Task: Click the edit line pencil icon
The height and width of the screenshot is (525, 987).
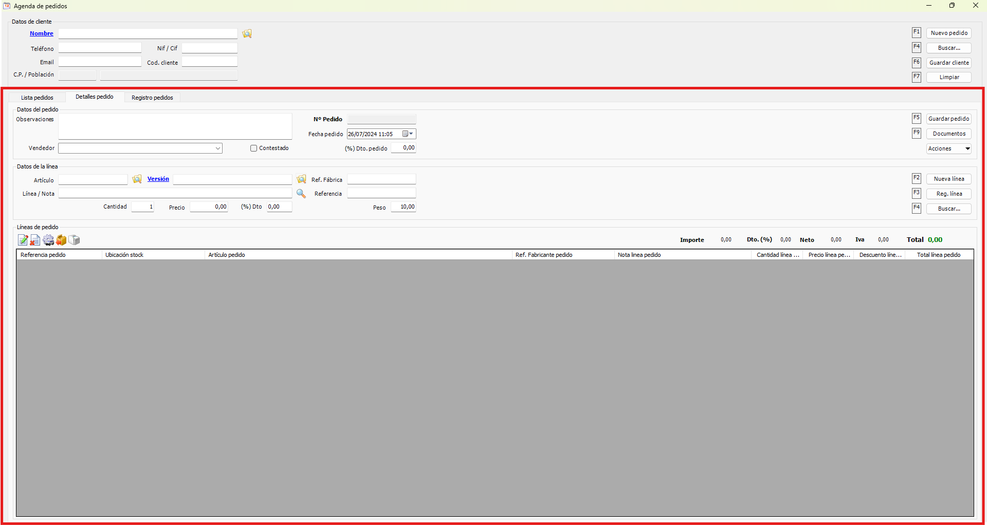Action: (x=23, y=240)
